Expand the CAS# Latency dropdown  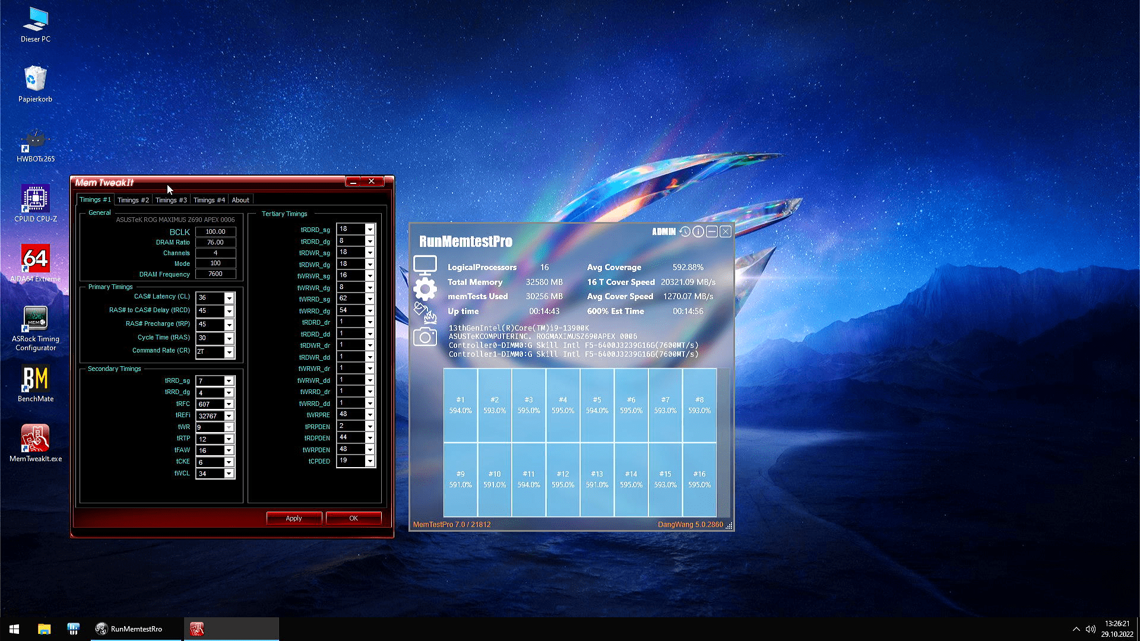229,298
